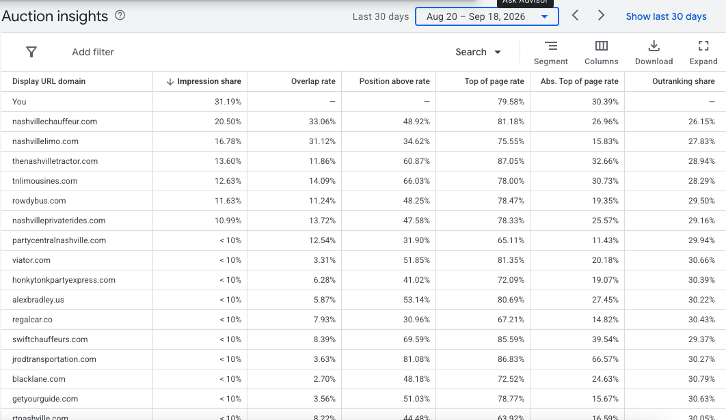
Task: Expand the table to full screen
Action: (x=703, y=53)
